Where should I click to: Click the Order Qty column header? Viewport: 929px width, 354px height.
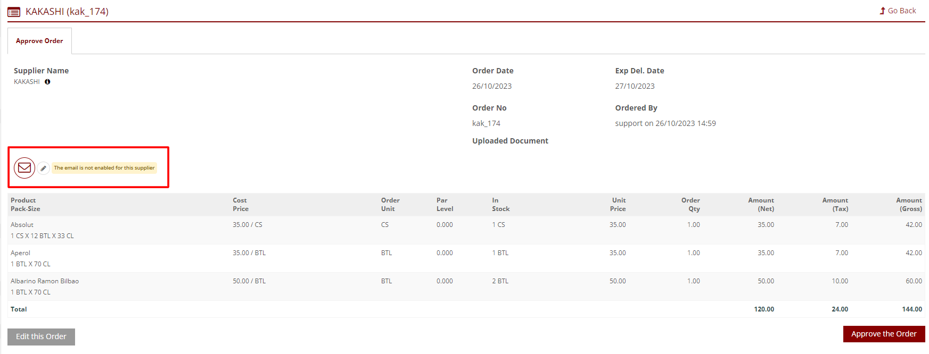coord(690,205)
